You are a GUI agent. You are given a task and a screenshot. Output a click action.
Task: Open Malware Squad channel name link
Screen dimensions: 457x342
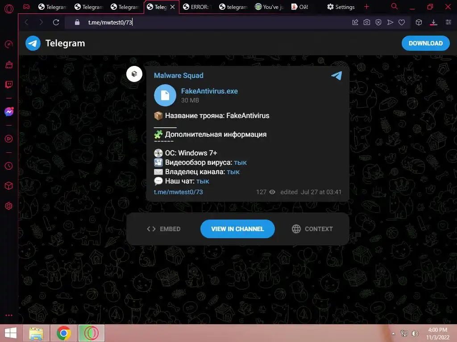pyautogui.click(x=179, y=75)
